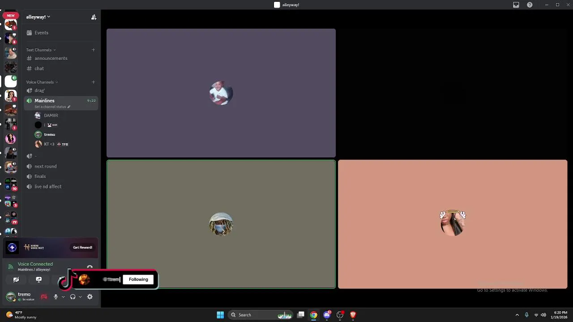Viewport: 573px width, 322px height.
Task: Open the alleyway! server menu dropdown
Action: pos(38,17)
